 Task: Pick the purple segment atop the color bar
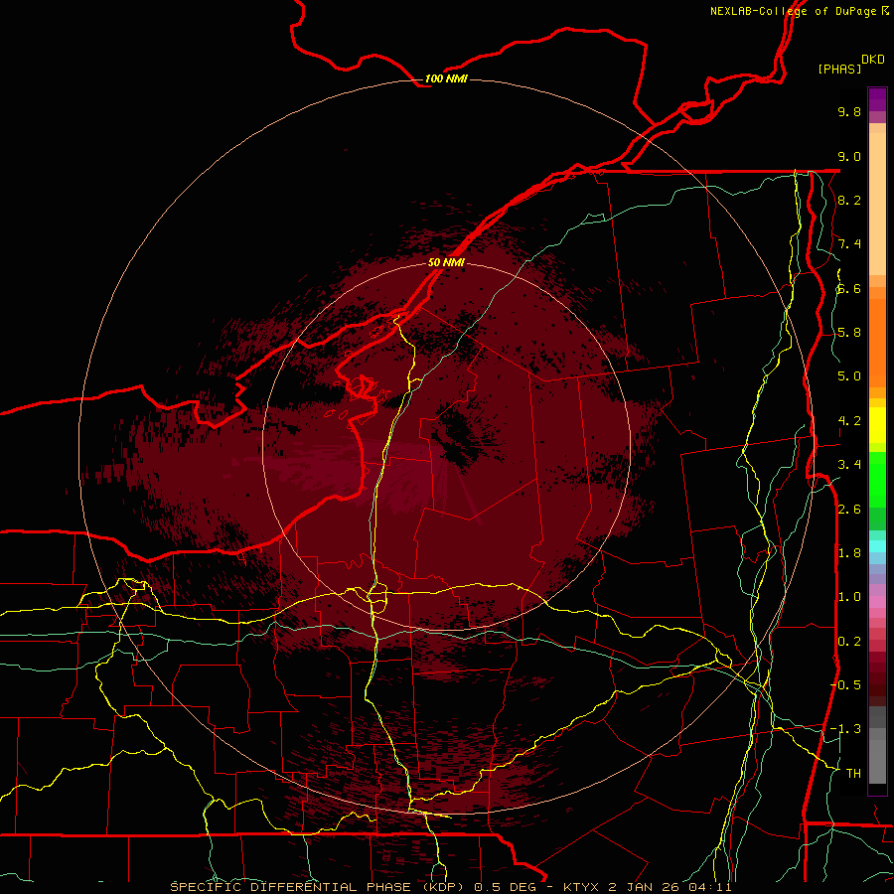[877, 99]
